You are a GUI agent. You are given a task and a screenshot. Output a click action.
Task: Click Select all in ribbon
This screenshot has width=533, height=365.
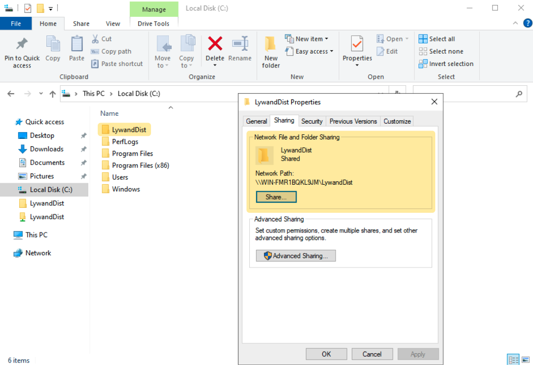436,39
